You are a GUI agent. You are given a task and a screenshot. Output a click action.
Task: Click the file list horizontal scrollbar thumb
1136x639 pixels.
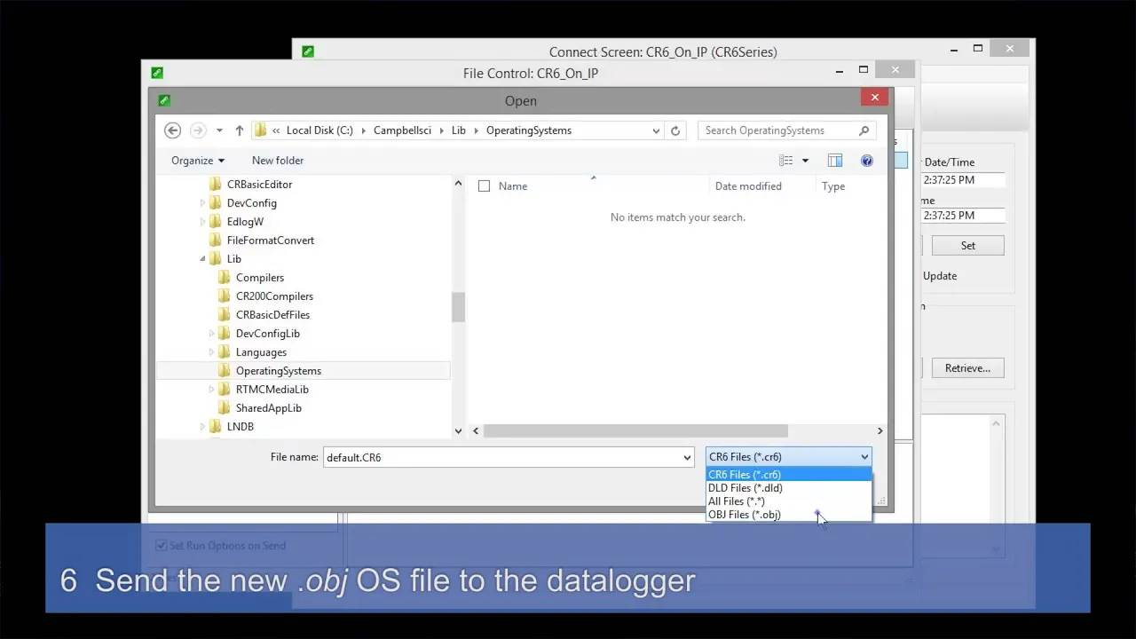(x=635, y=431)
